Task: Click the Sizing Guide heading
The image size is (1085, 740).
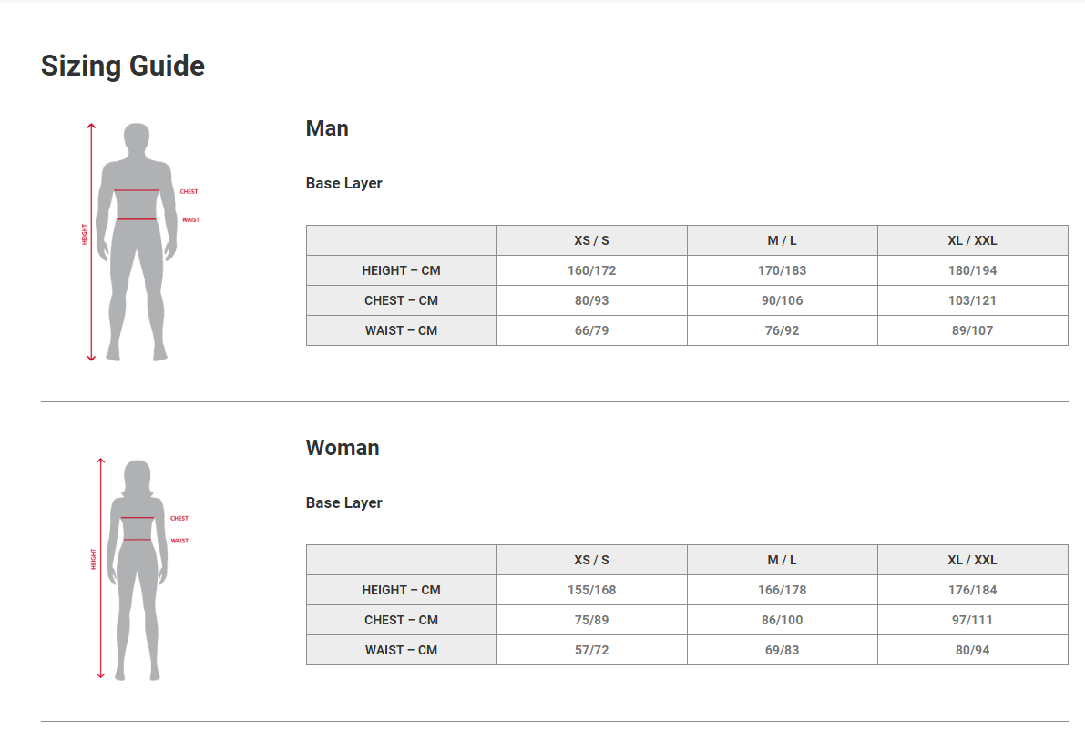Action: coord(123,66)
